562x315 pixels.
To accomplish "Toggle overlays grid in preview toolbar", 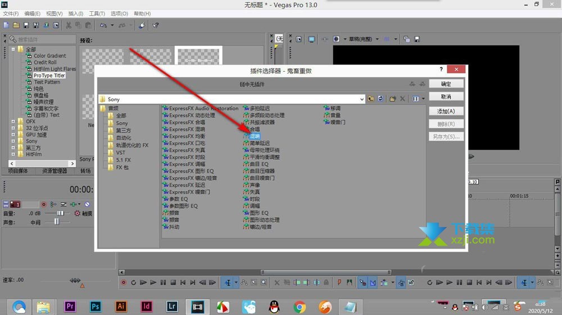I will pos(387,39).
